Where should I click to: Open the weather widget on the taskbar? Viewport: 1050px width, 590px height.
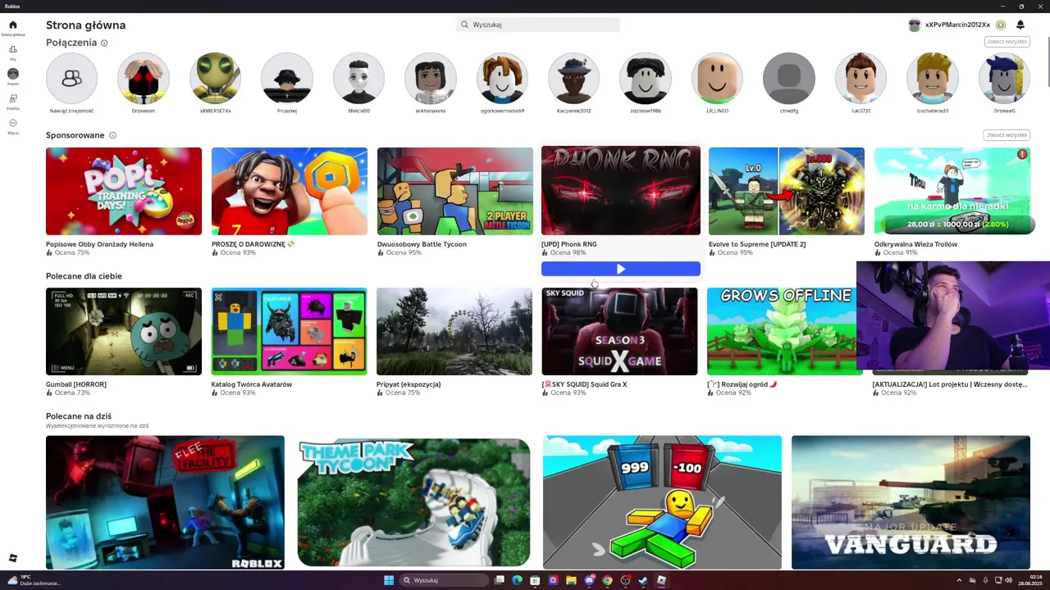[x=34, y=580]
